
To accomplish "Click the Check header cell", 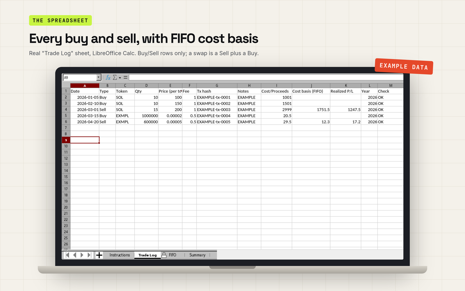I will click(391, 91).
